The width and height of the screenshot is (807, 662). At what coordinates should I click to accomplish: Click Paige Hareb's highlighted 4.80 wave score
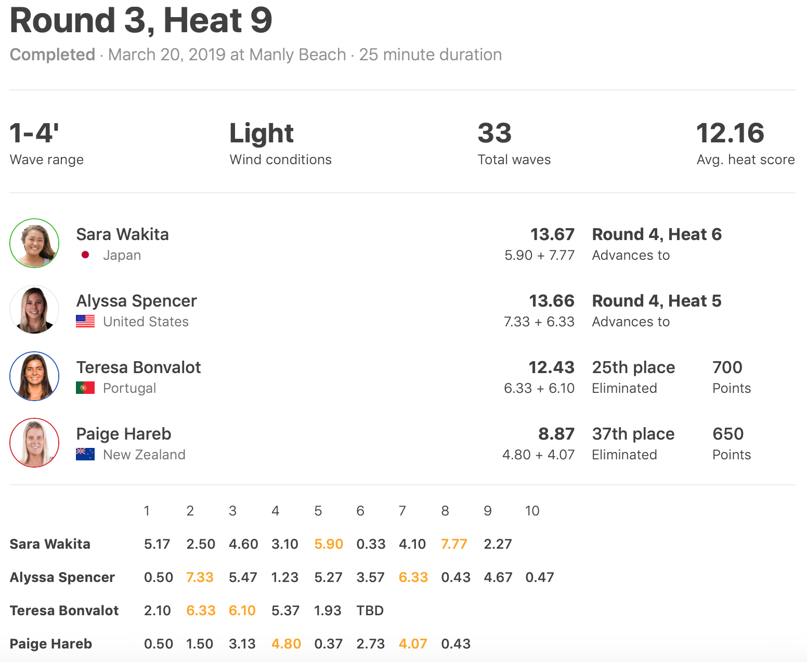click(286, 644)
